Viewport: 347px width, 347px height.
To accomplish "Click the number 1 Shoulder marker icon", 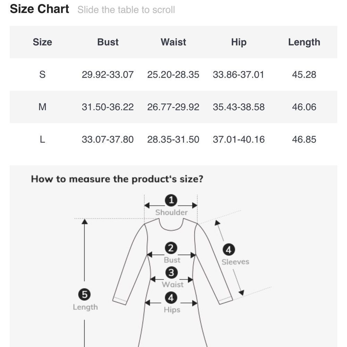I will [171, 200].
